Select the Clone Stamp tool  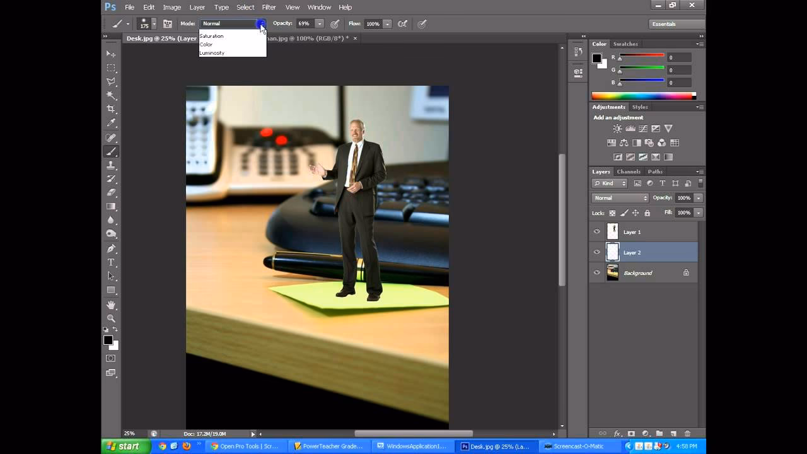112,165
